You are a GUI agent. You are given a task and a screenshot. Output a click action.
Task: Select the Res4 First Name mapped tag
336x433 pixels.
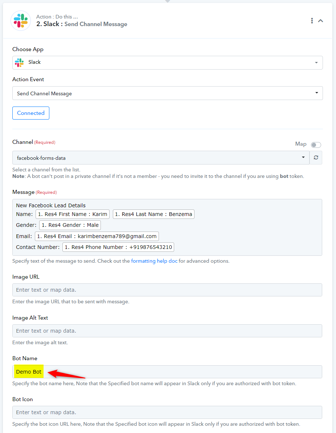pos(73,214)
